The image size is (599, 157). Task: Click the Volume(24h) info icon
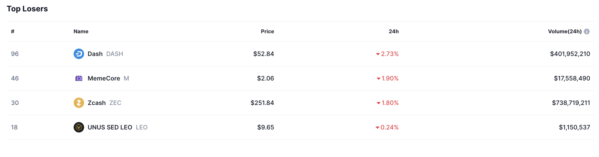point(587,31)
